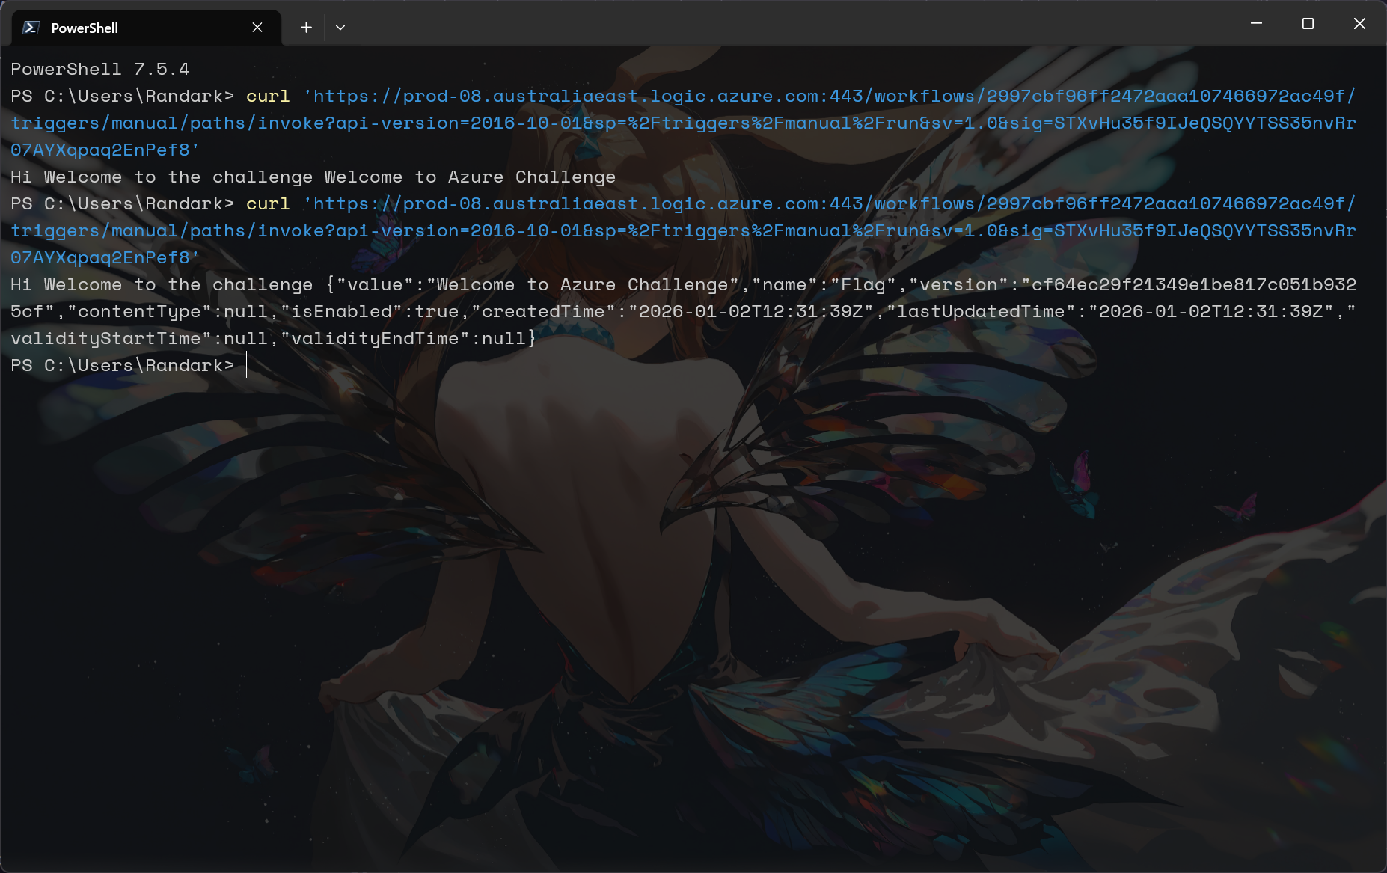Expand the new tab profile dropdown
Screen dimensions: 1387x873
click(x=340, y=28)
